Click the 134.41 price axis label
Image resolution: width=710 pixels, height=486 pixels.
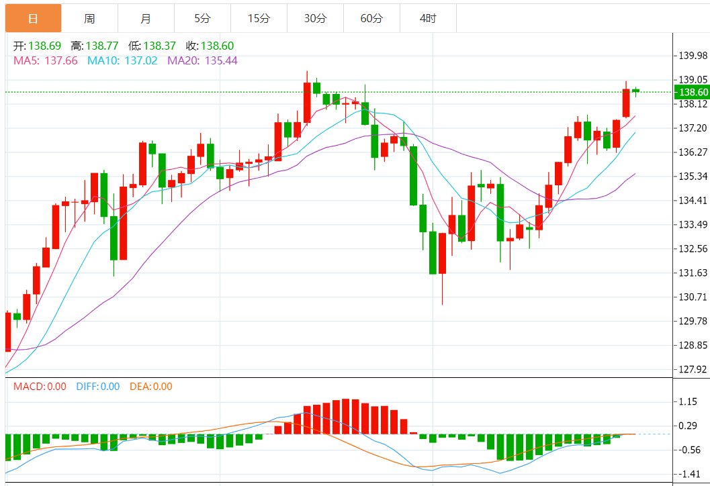pyautogui.click(x=693, y=200)
